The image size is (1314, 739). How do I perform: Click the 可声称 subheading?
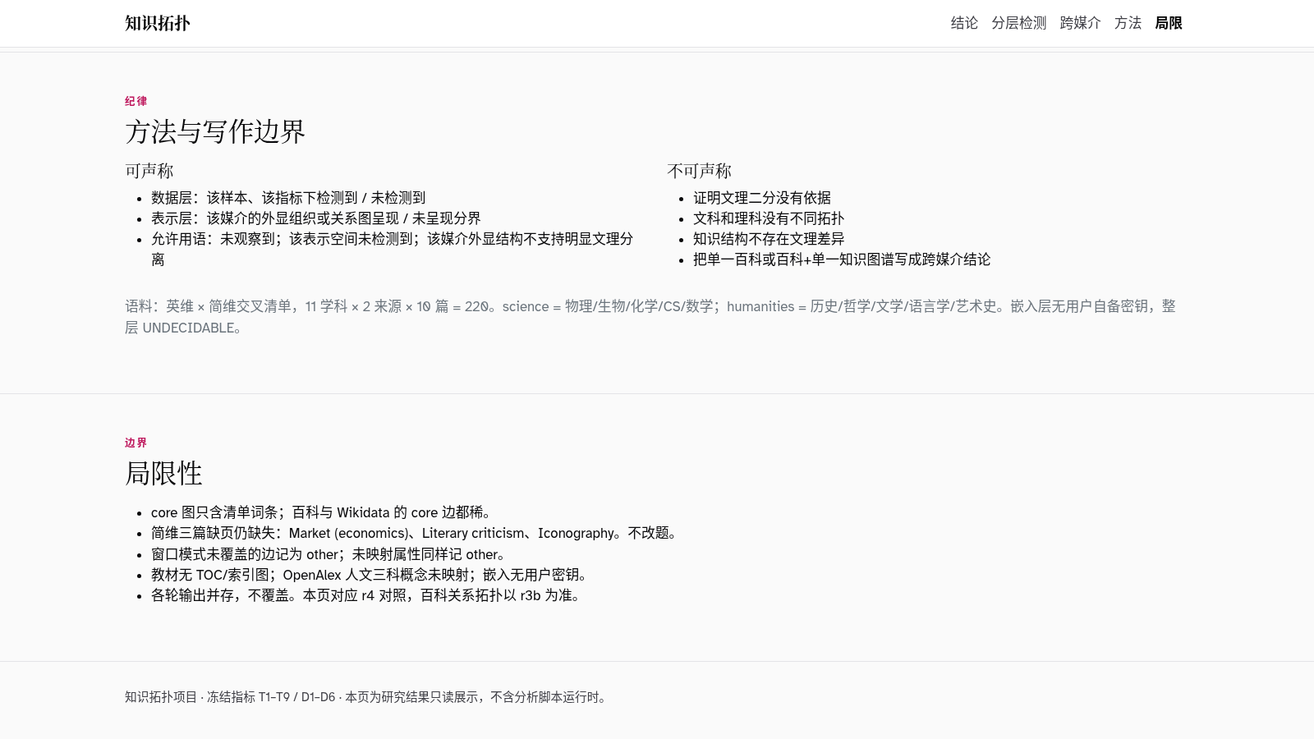(x=149, y=171)
